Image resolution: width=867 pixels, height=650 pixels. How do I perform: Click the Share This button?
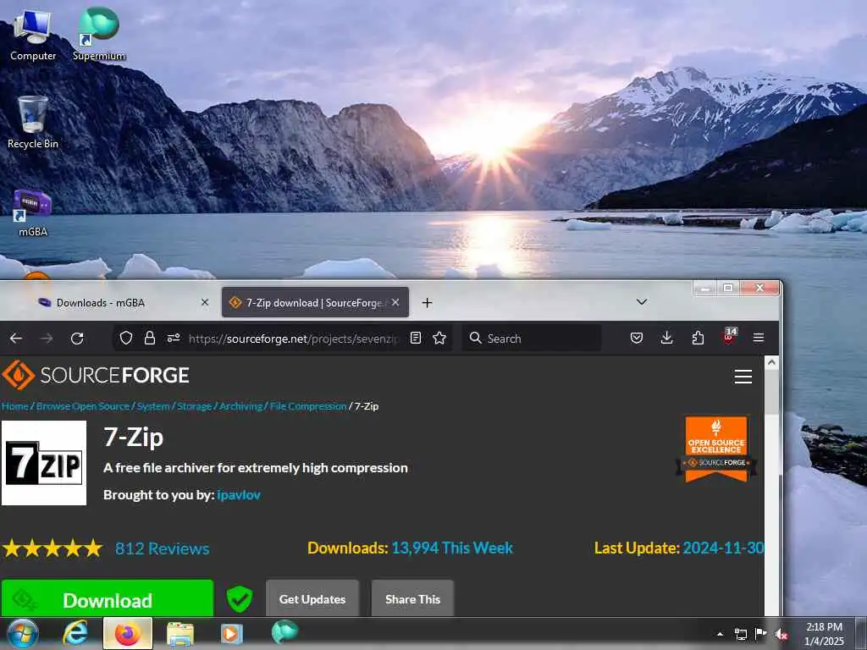pos(412,598)
